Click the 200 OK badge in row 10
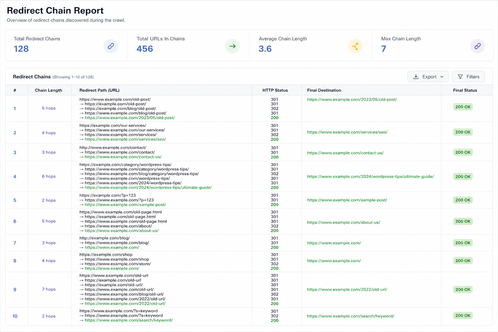The height and width of the screenshot is (332, 498). point(463,315)
